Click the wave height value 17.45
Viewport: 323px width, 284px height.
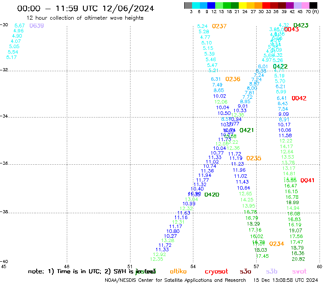point(262,256)
